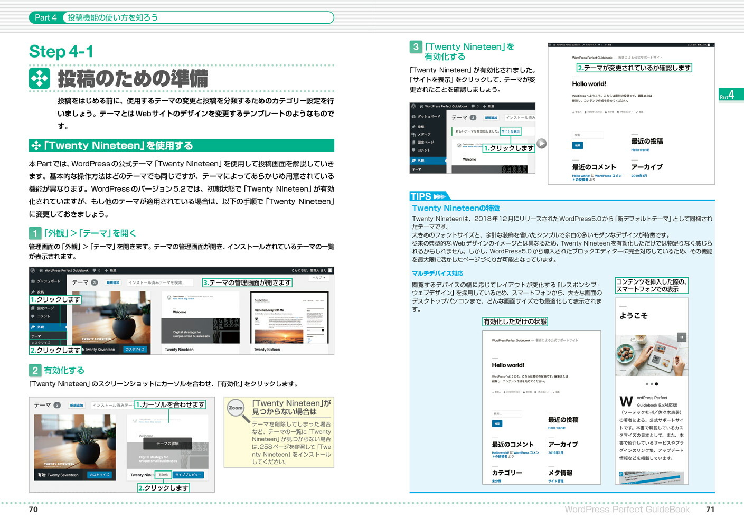The height and width of the screenshot is (528, 744).
Task: Click the 投稿 pin icon in step 3 sidebar
Action: (x=413, y=127)
